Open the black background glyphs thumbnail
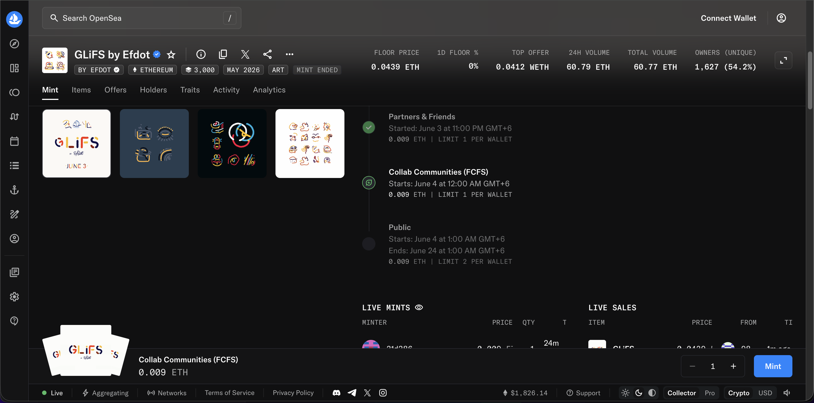 pyautogui.click(x=232, y=143)
